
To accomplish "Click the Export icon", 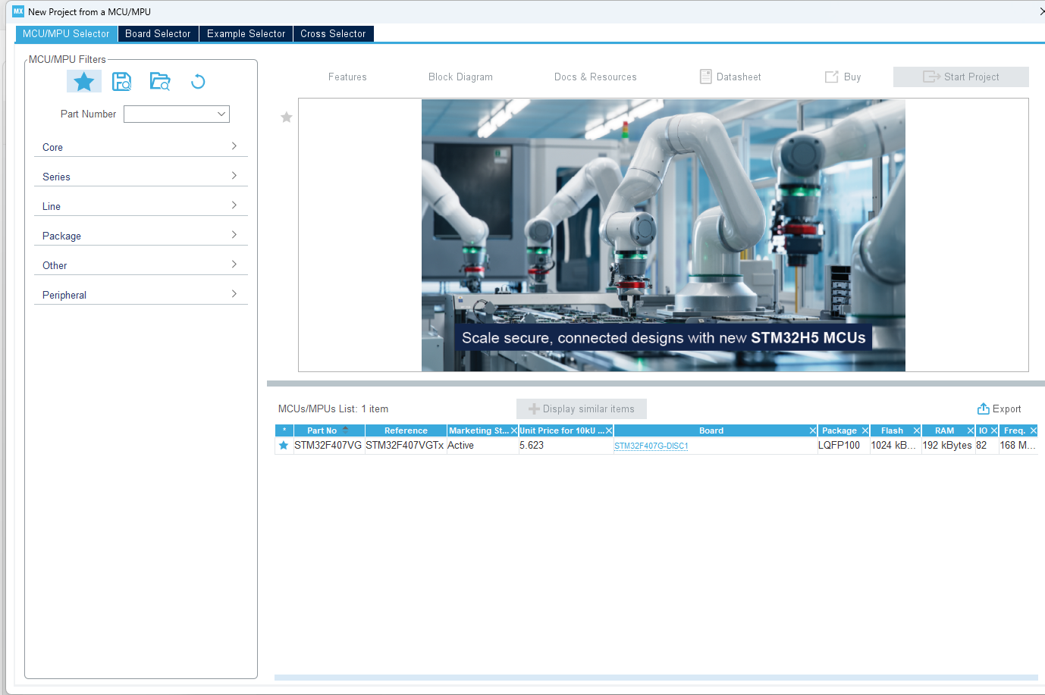I will coord(984,409).
